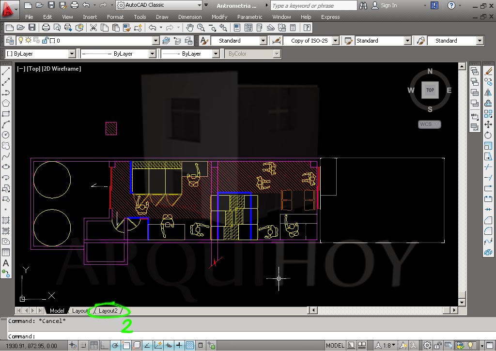Image resolution: width=496 pixels, height=351 pixels.
Task: Click the MODEL button in status bar
Action: [335, 344]
